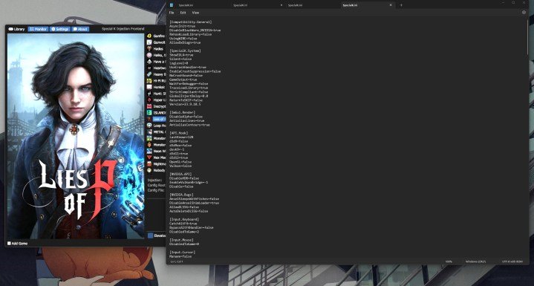Select the Heavy game icon entry
Viewport: 534px width, 286px height.
point(149,74)
